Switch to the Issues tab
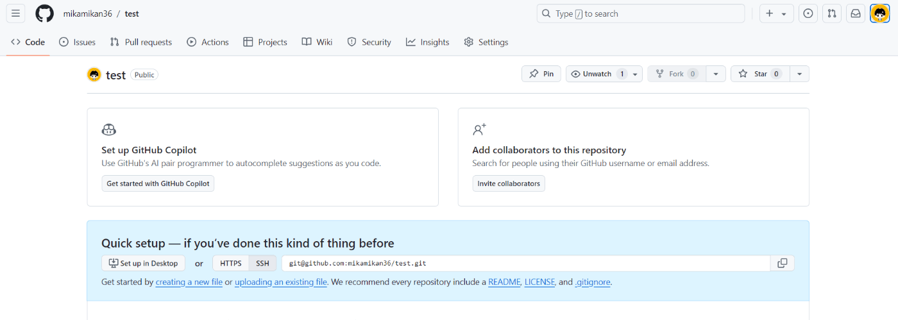This screenshot has height=320, width=898. pos(77,42)
